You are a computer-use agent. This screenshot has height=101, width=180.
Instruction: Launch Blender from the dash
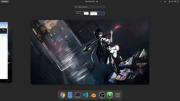[93, 95]
